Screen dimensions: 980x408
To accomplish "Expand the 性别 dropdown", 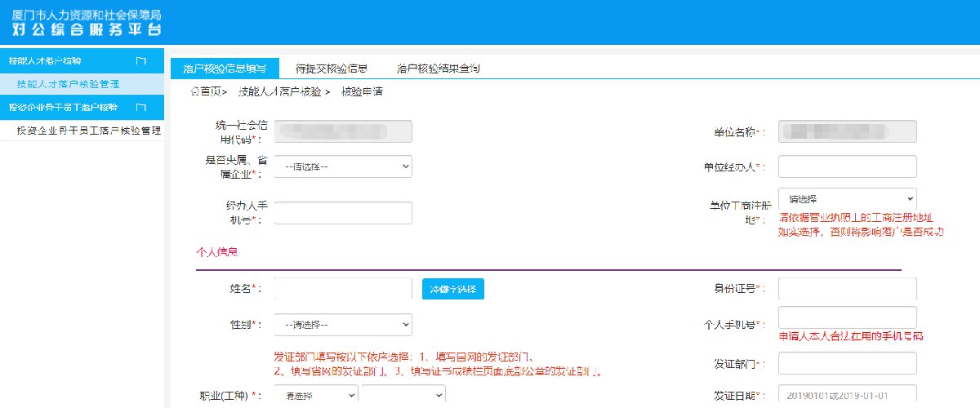I will 343,324.
